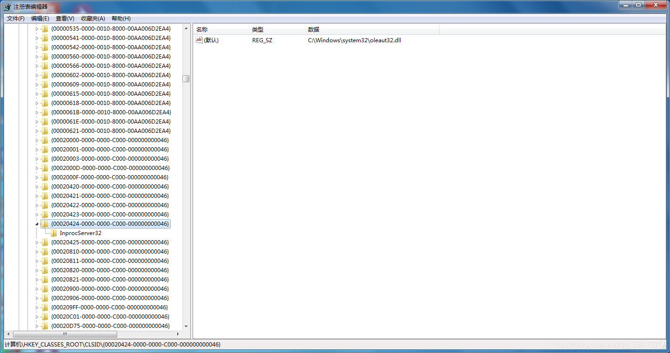Click folder icon of {00020003-0000-0000-C000-000000000046}
The width and height of the screenshot is (670, 353).
point(45,159)
